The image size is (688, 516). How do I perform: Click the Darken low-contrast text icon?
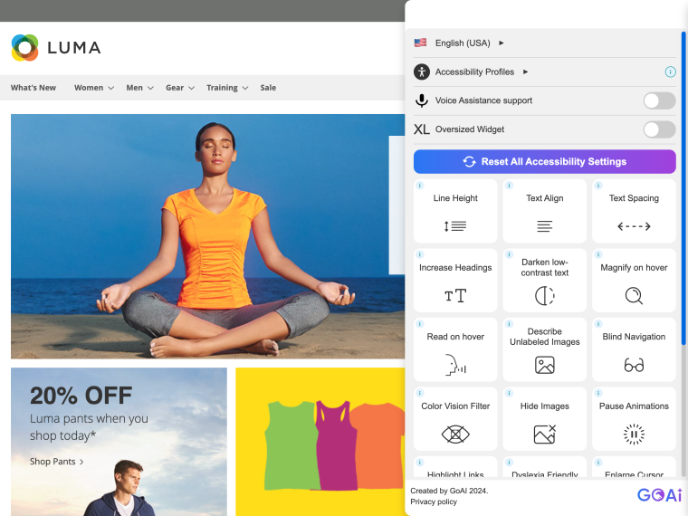click(x=545, y=296)
